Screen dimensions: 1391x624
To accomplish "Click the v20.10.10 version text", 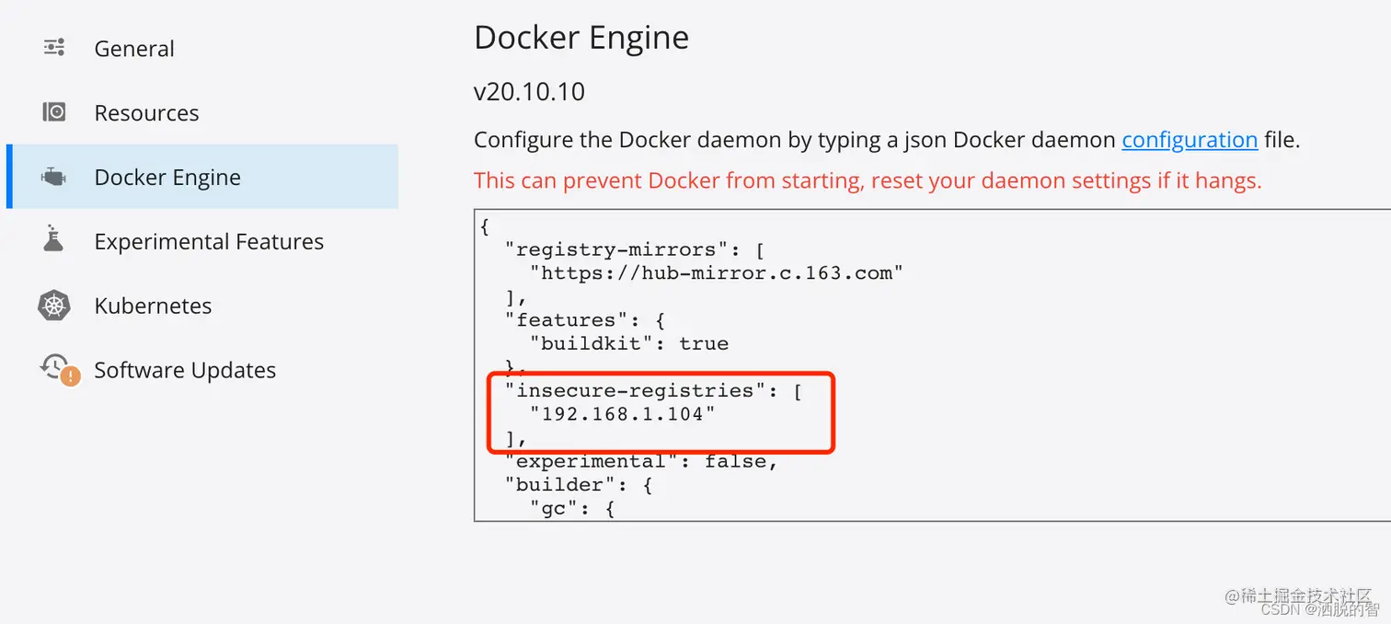I will 529,92.
